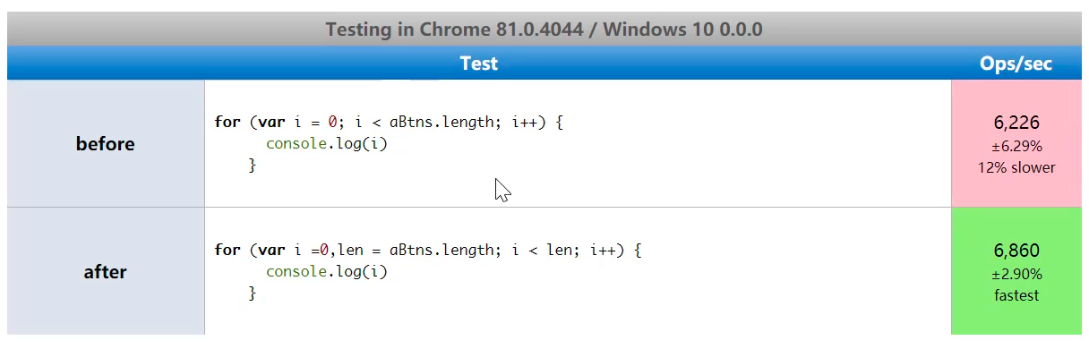
Task: Click console.log(i) in the before snippet
Action: tap(327, 144)
